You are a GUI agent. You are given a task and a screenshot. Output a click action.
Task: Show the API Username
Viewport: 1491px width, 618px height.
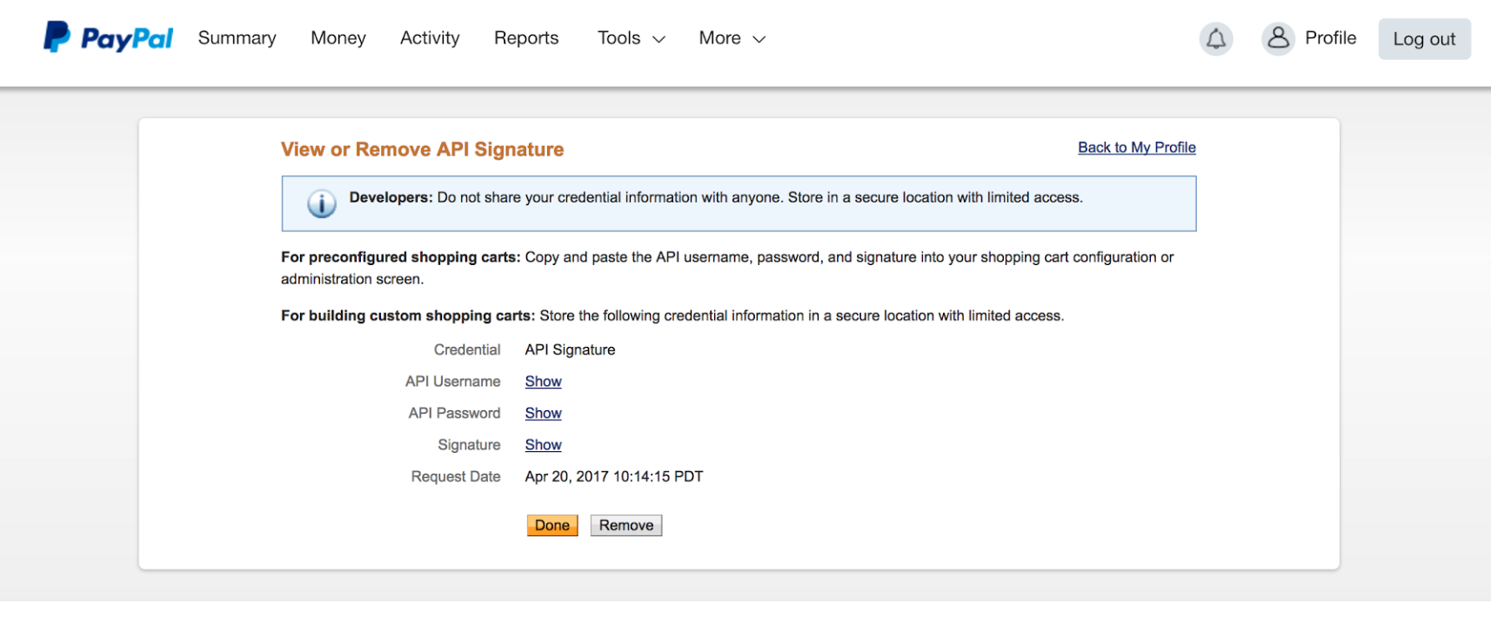pyautogui.click(x=543, y=382)
